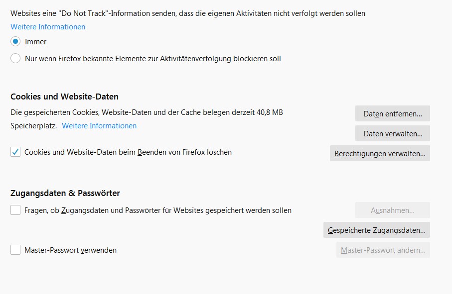Tick the 'Master-Passwort verwenden' checkbox
Viewport: 452px width, 294px height.
coord(15,250)
